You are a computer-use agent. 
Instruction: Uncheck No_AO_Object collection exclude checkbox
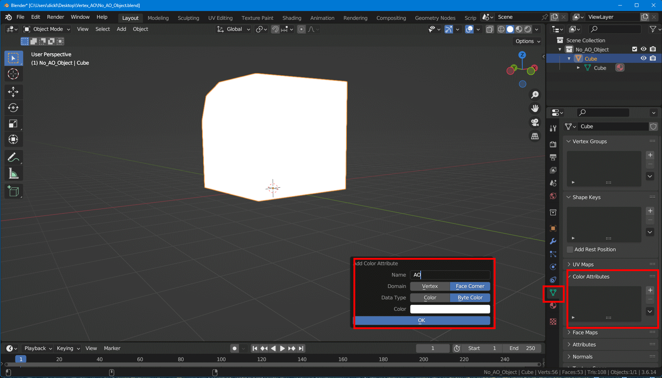[x=634, y=49]
